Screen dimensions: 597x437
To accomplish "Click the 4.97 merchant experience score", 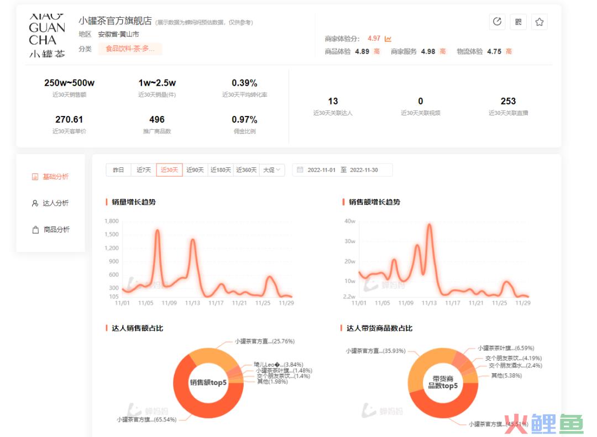I will [x=374, y=39].
